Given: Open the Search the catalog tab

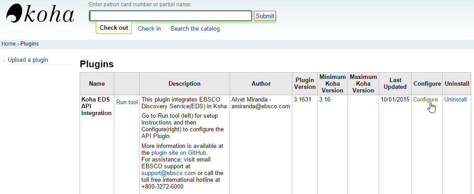Looking at the screenshot, I should [x=195, y=29].
